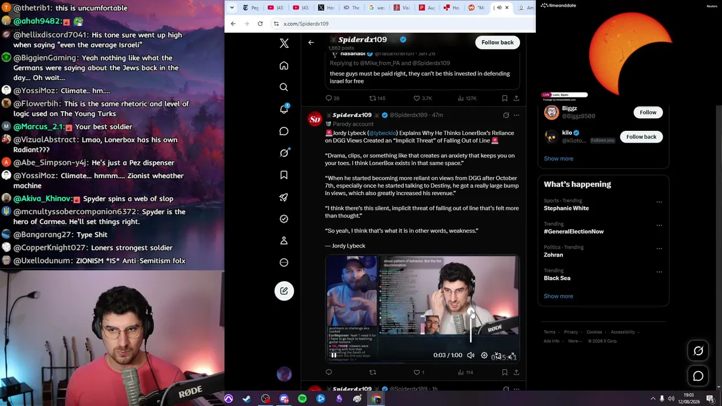The width and height of the screenshot is (722, 406).
Task: Enter fullscreen on the video player
Action: [511, 355]
